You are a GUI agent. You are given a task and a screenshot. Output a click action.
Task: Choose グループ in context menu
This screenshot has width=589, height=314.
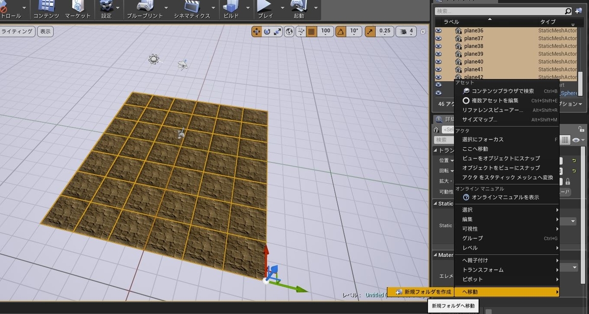click(x=507, y=239)
